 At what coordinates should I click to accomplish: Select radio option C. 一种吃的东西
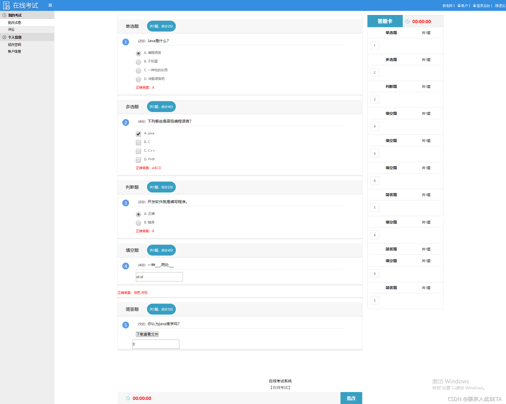(x=138, y=71)
